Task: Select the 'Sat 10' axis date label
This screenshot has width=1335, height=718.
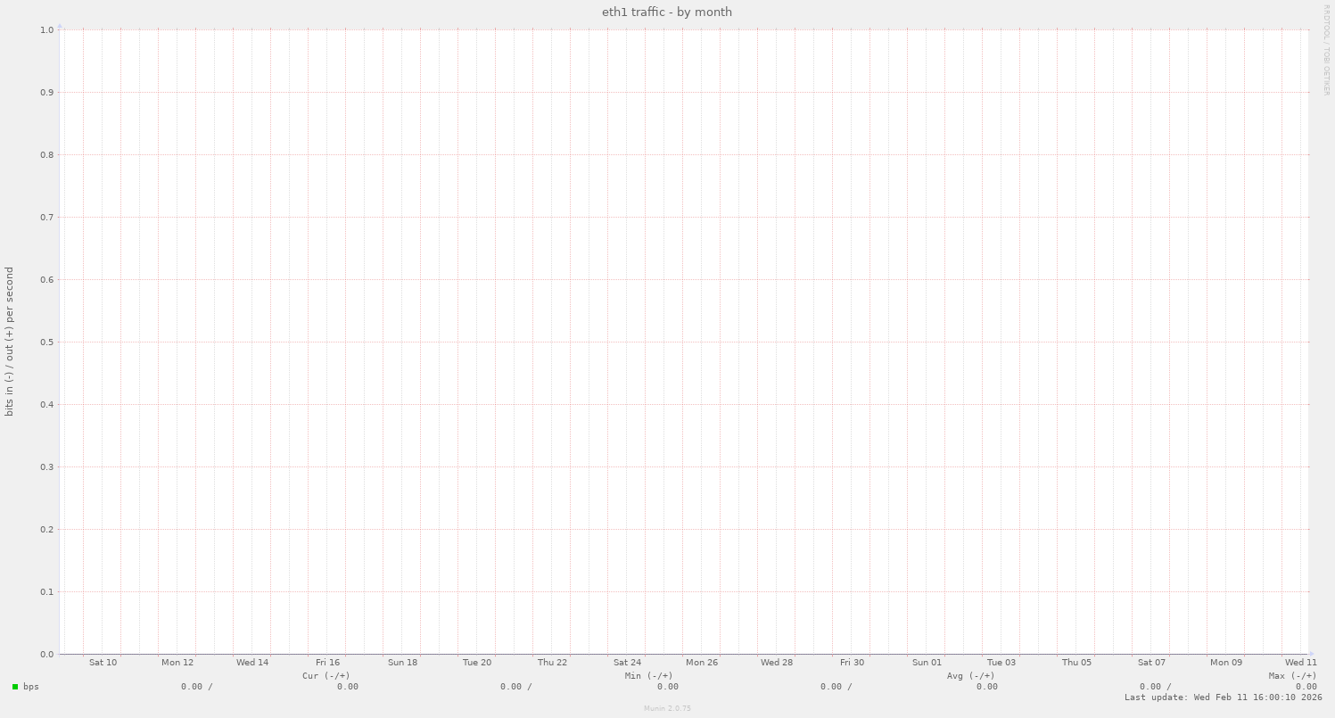Action: pyautogui.click(x=102, y=662)
